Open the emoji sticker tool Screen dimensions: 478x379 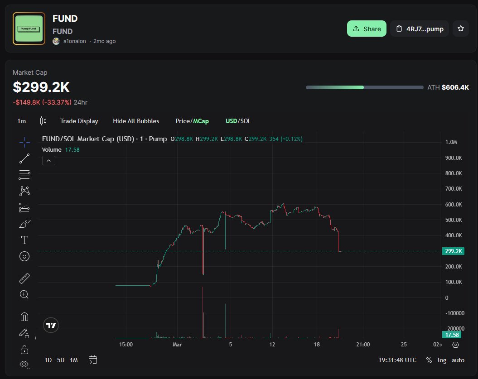(x=24, y=256)
